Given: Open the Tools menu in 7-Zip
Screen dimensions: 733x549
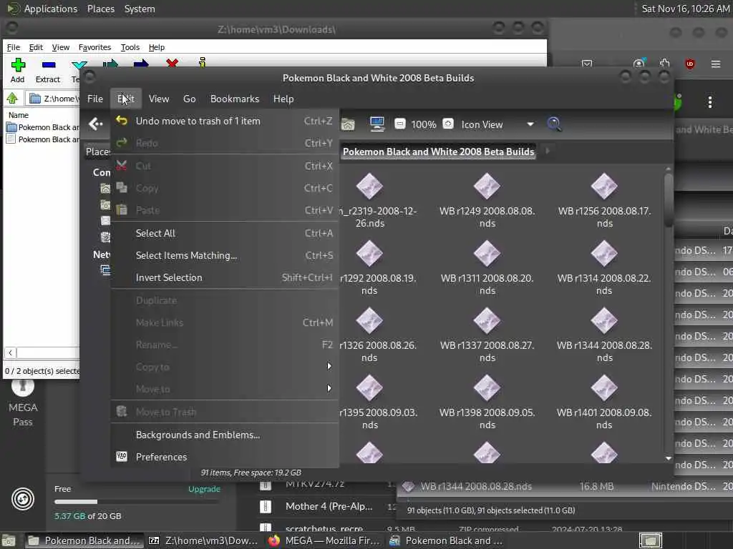Looking at the screenshot, I should click(x=130, y=47).
